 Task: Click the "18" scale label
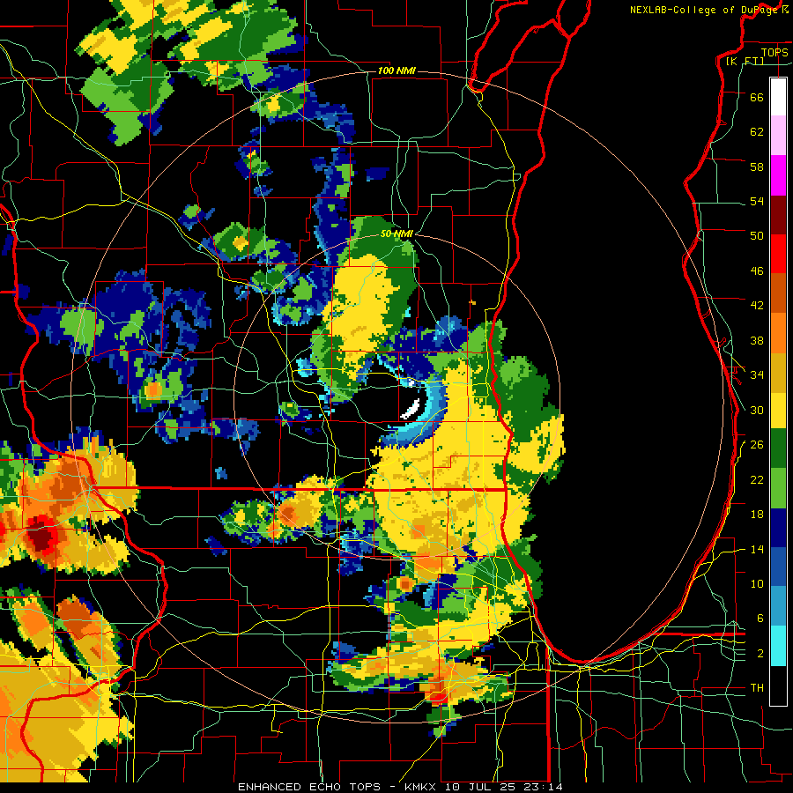click(757, 515)
